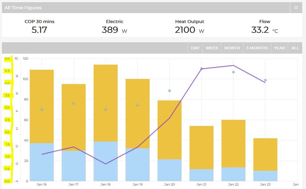Click the COP marker over Jan 20
The width and height of the screenshot is (306, 189).
(169, 90)
